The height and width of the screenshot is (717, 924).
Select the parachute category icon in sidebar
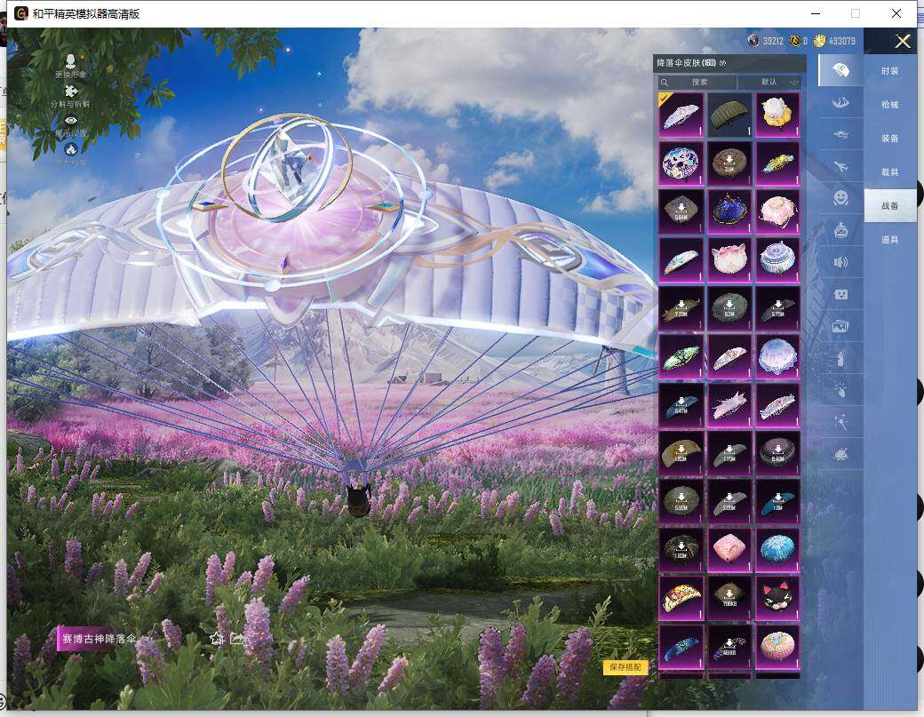tap(840, 70)
